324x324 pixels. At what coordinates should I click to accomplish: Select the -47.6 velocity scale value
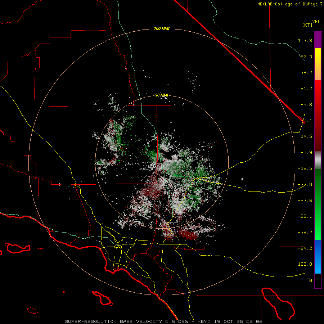tap(305, 201)
